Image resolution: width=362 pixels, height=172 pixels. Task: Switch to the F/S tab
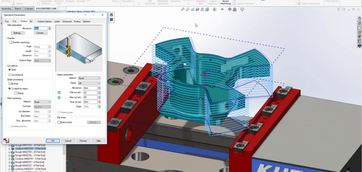click(14, 21)
